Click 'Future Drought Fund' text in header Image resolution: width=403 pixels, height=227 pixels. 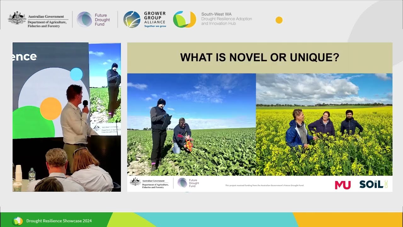tap(102, 20)
